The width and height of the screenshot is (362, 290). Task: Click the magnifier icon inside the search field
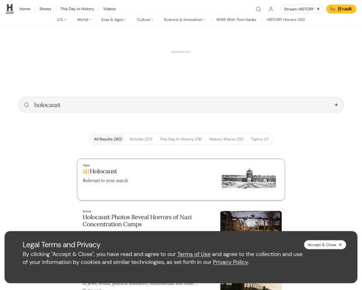point(27,105)
